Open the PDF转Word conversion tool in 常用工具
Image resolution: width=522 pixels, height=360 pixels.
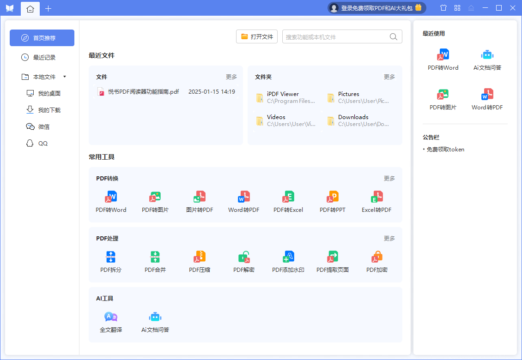111,202
